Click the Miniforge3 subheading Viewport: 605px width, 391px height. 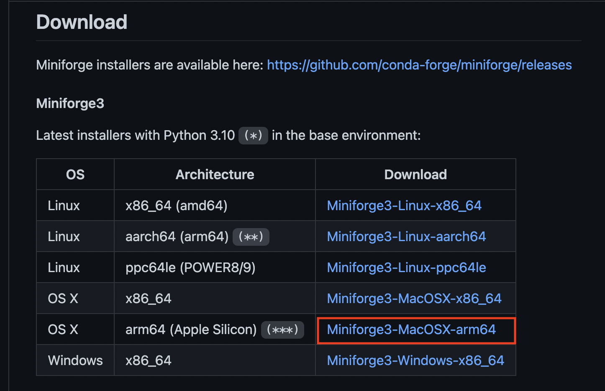pyautogui.click(x=69, y=103)
